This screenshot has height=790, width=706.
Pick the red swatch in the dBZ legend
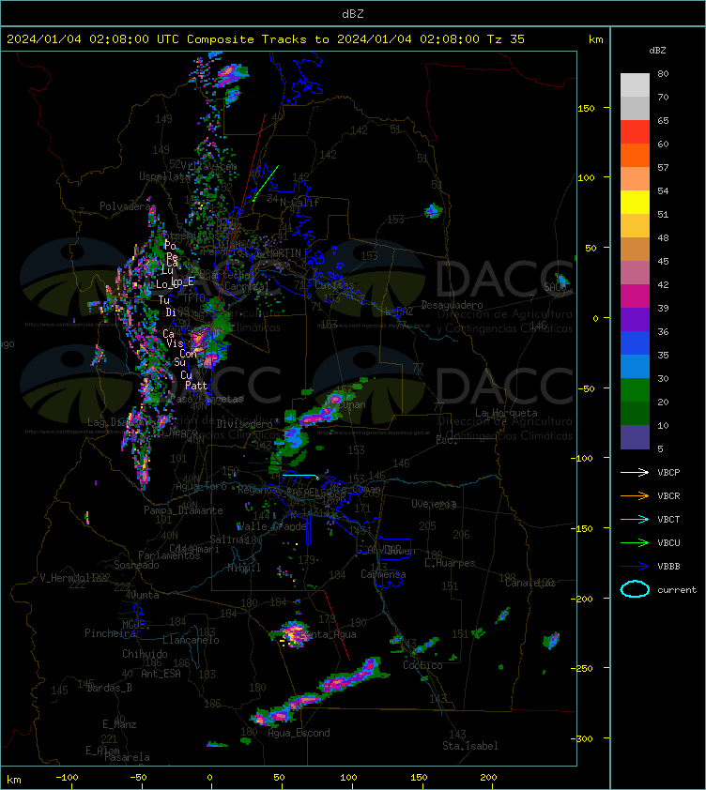pyautogui.click(x=635, y=131)
